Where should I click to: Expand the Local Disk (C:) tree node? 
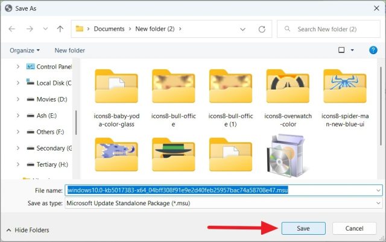(x=18, y=83)
